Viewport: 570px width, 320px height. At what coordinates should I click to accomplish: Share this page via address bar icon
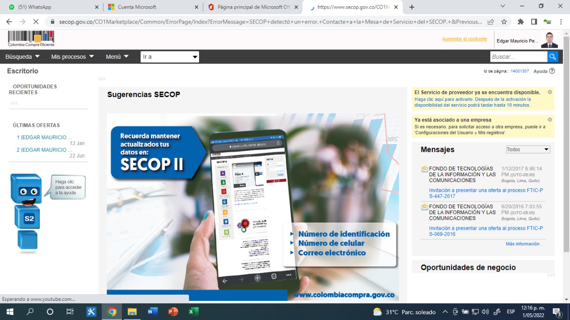tap(491, 21)
